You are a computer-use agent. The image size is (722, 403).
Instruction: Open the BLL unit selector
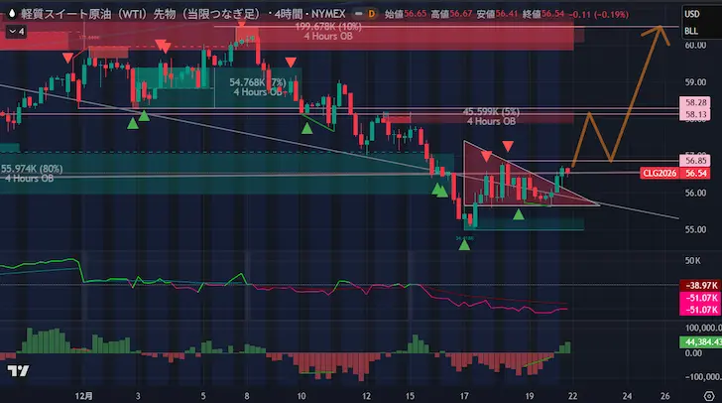(690, 32)
